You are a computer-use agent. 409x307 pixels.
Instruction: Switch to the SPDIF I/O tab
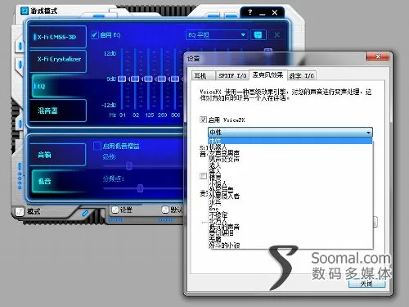232,75
